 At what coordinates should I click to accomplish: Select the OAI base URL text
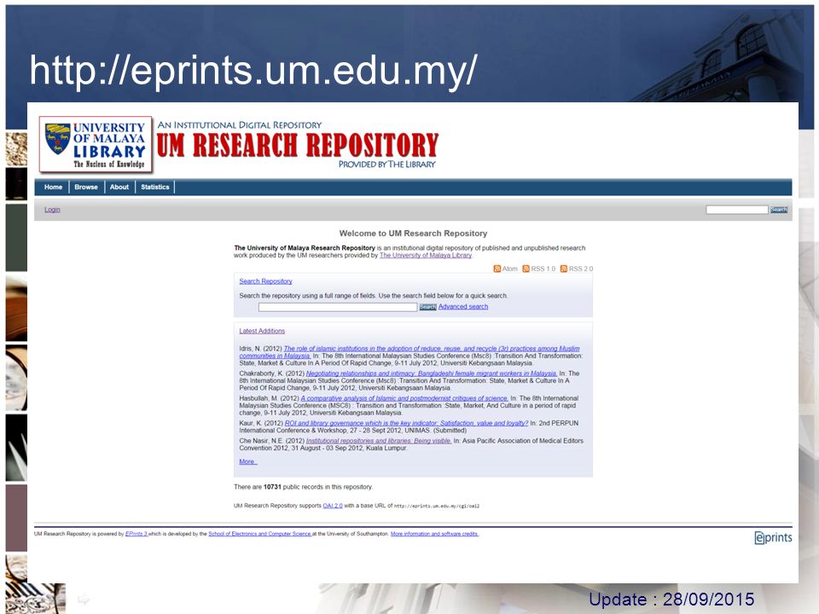click(x=437, y=506)
